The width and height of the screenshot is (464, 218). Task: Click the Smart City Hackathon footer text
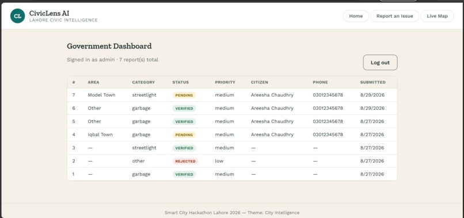[x=232, y=213]
